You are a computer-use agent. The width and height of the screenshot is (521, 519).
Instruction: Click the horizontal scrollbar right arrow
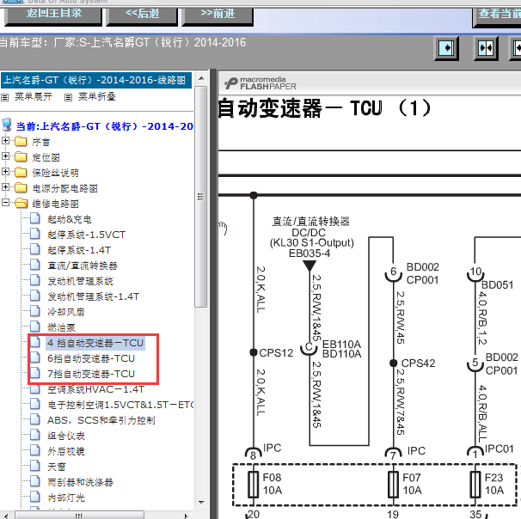tap(186, 516)
